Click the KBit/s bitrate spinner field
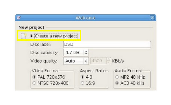Viewport: 171px width, 105px height. [x=101, y=61]
